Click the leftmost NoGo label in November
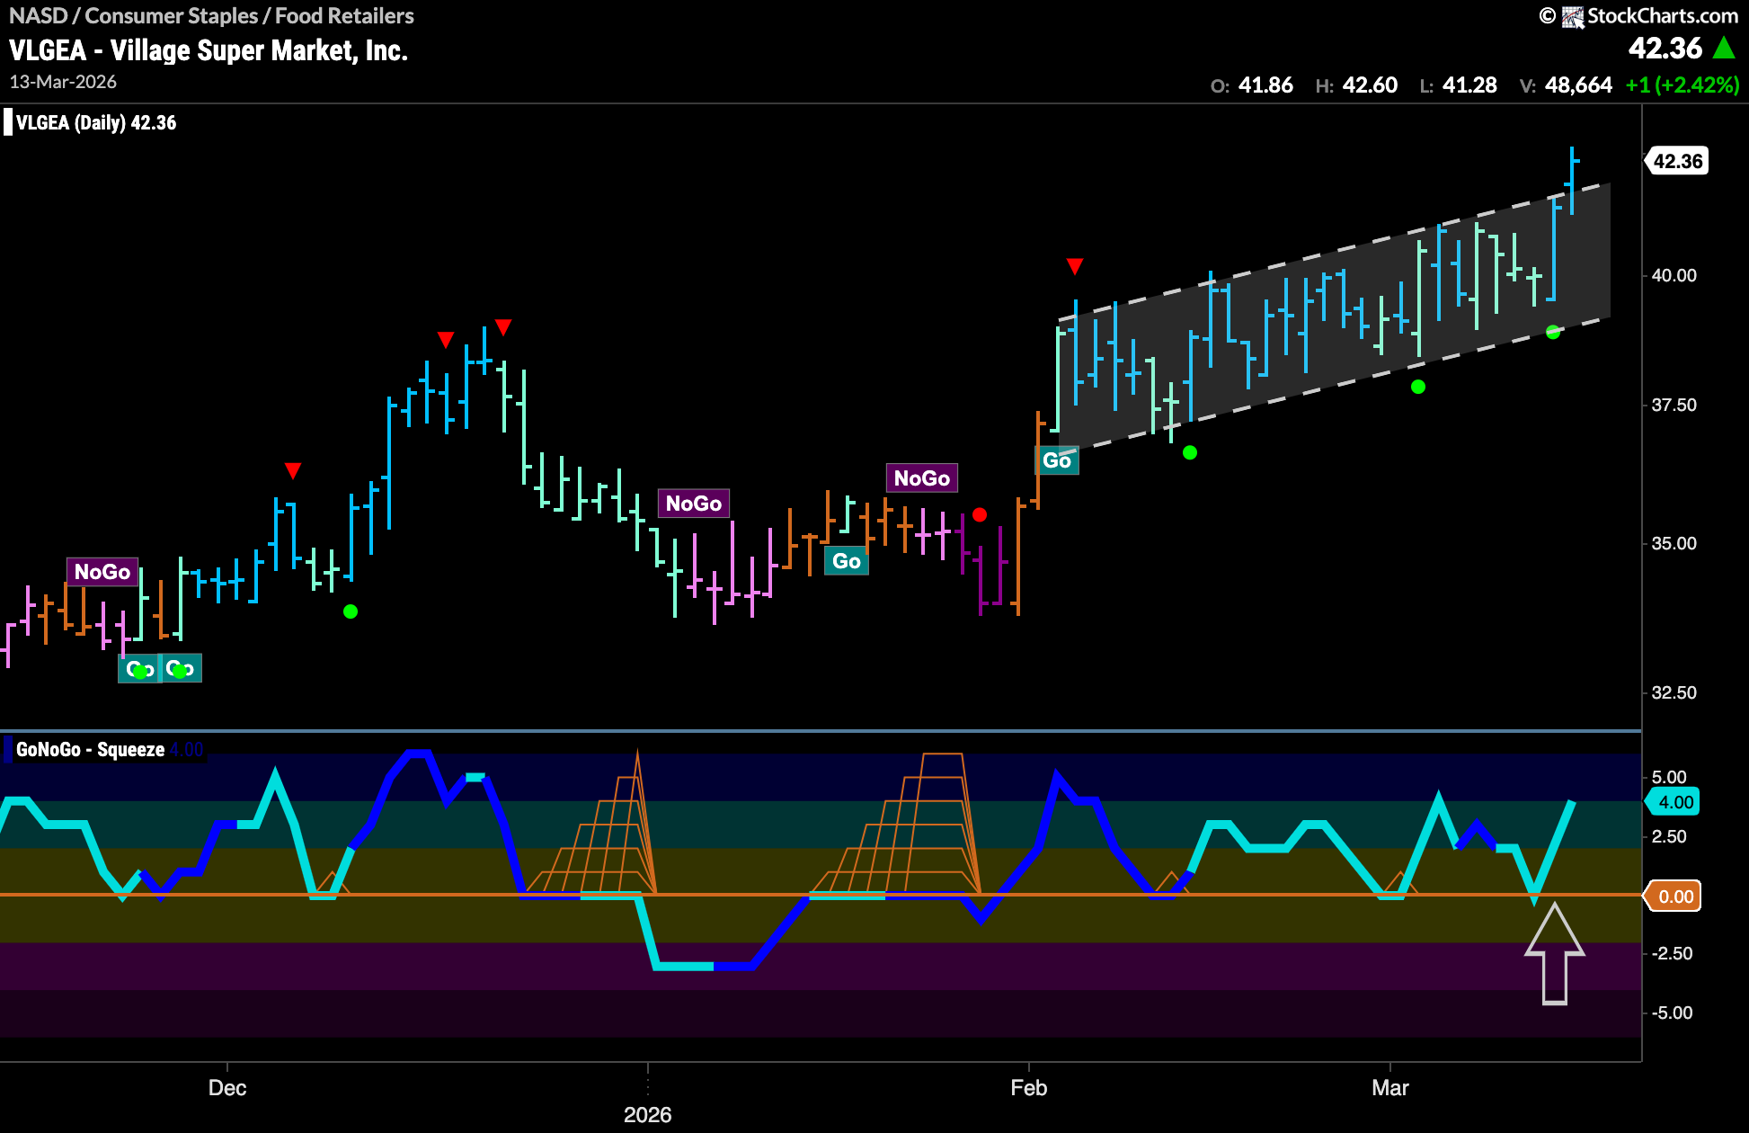The width and height of the screenshot is (1749, 1133). [x=102, y=572]
